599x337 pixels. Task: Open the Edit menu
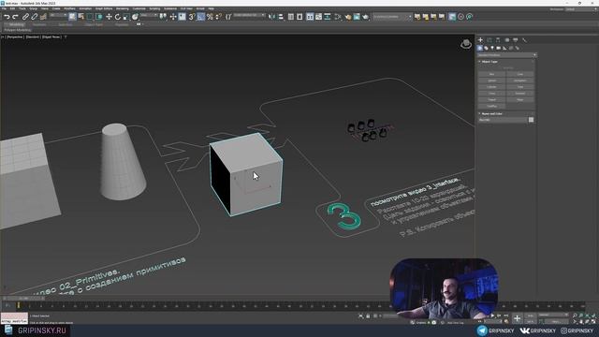pyautogui.click(x=12, y=8)
